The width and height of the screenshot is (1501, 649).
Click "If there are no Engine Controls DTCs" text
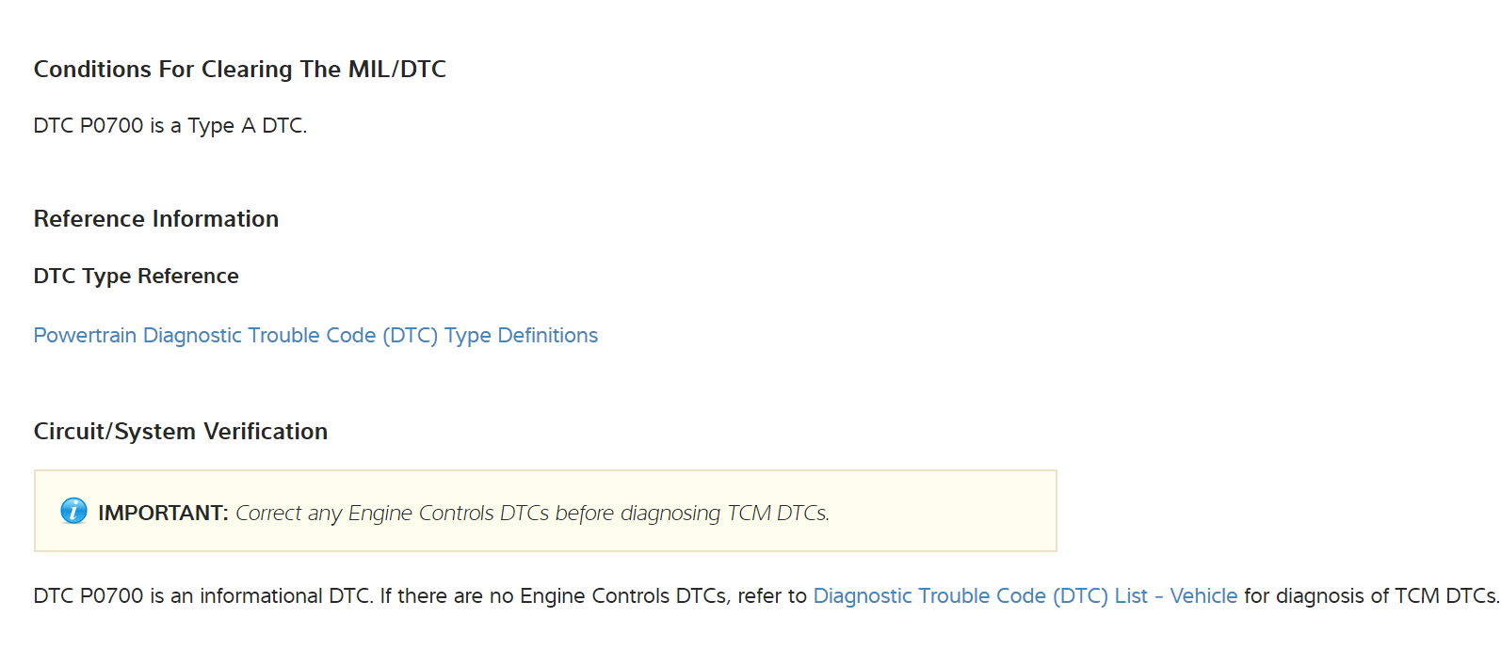tap(555, 596)
